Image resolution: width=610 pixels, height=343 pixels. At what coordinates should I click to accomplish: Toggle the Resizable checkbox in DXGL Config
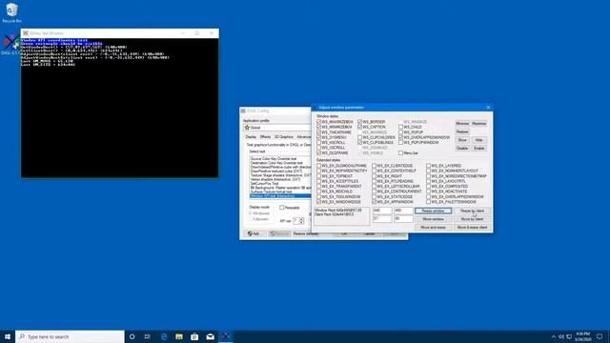pyautogui.click(x=290, y=208)
